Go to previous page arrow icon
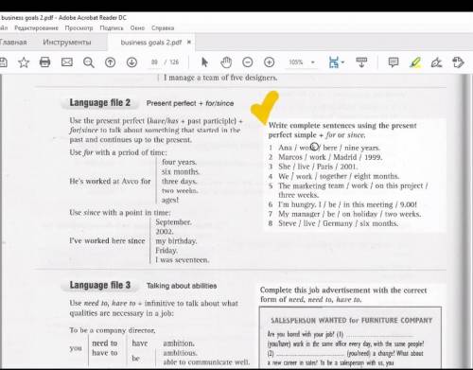The height and width of the screenshot is (370, 473). [x=110, y=62]
